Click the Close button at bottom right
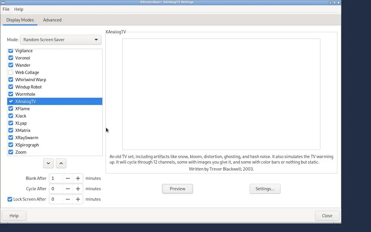Viewport: 371px width, 232px height. point(327,216)
